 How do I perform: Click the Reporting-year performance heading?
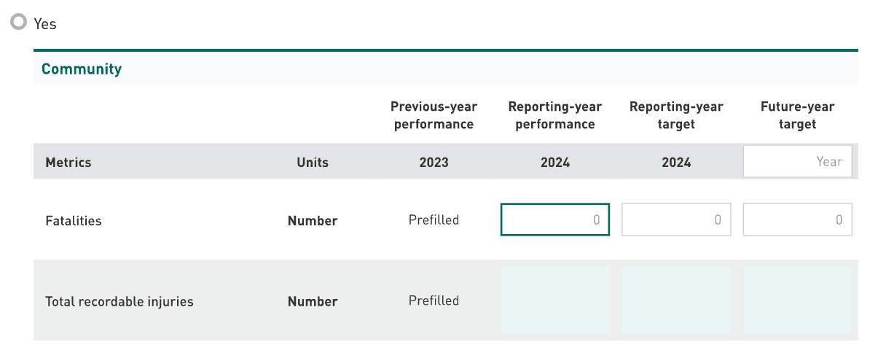[x=554, y=115]
